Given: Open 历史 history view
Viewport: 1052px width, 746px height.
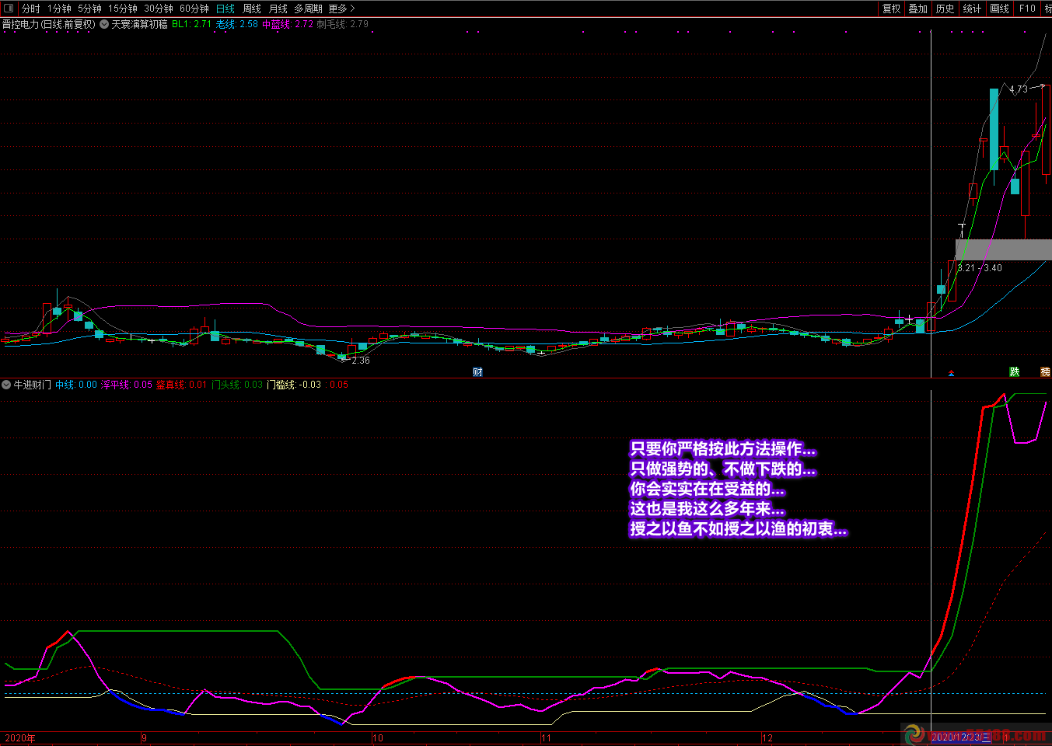Looking at the screenshot, I should point(945,9).
